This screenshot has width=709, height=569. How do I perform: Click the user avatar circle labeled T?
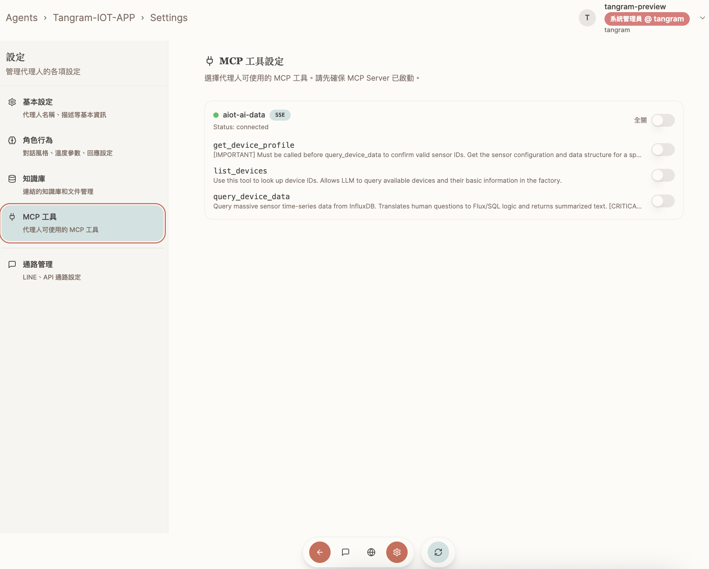tap(587, 18)
